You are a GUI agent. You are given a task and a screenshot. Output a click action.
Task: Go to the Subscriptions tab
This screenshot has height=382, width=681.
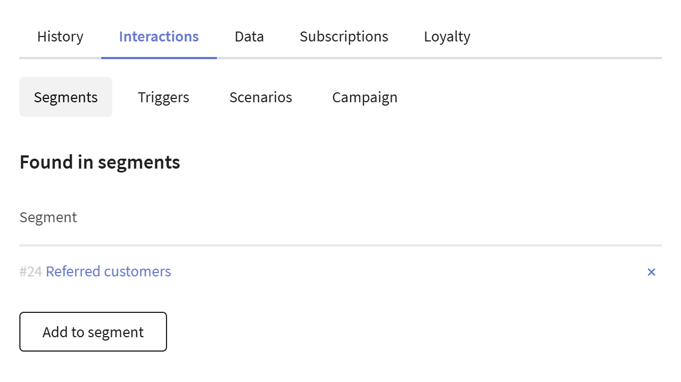point(344,37)
